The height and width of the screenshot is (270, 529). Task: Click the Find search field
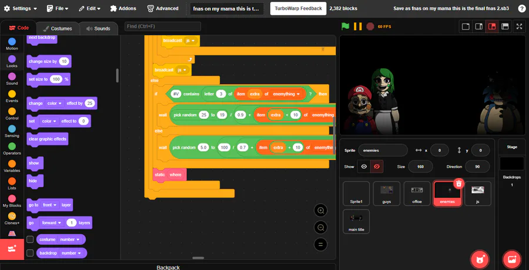coord(163,26)
